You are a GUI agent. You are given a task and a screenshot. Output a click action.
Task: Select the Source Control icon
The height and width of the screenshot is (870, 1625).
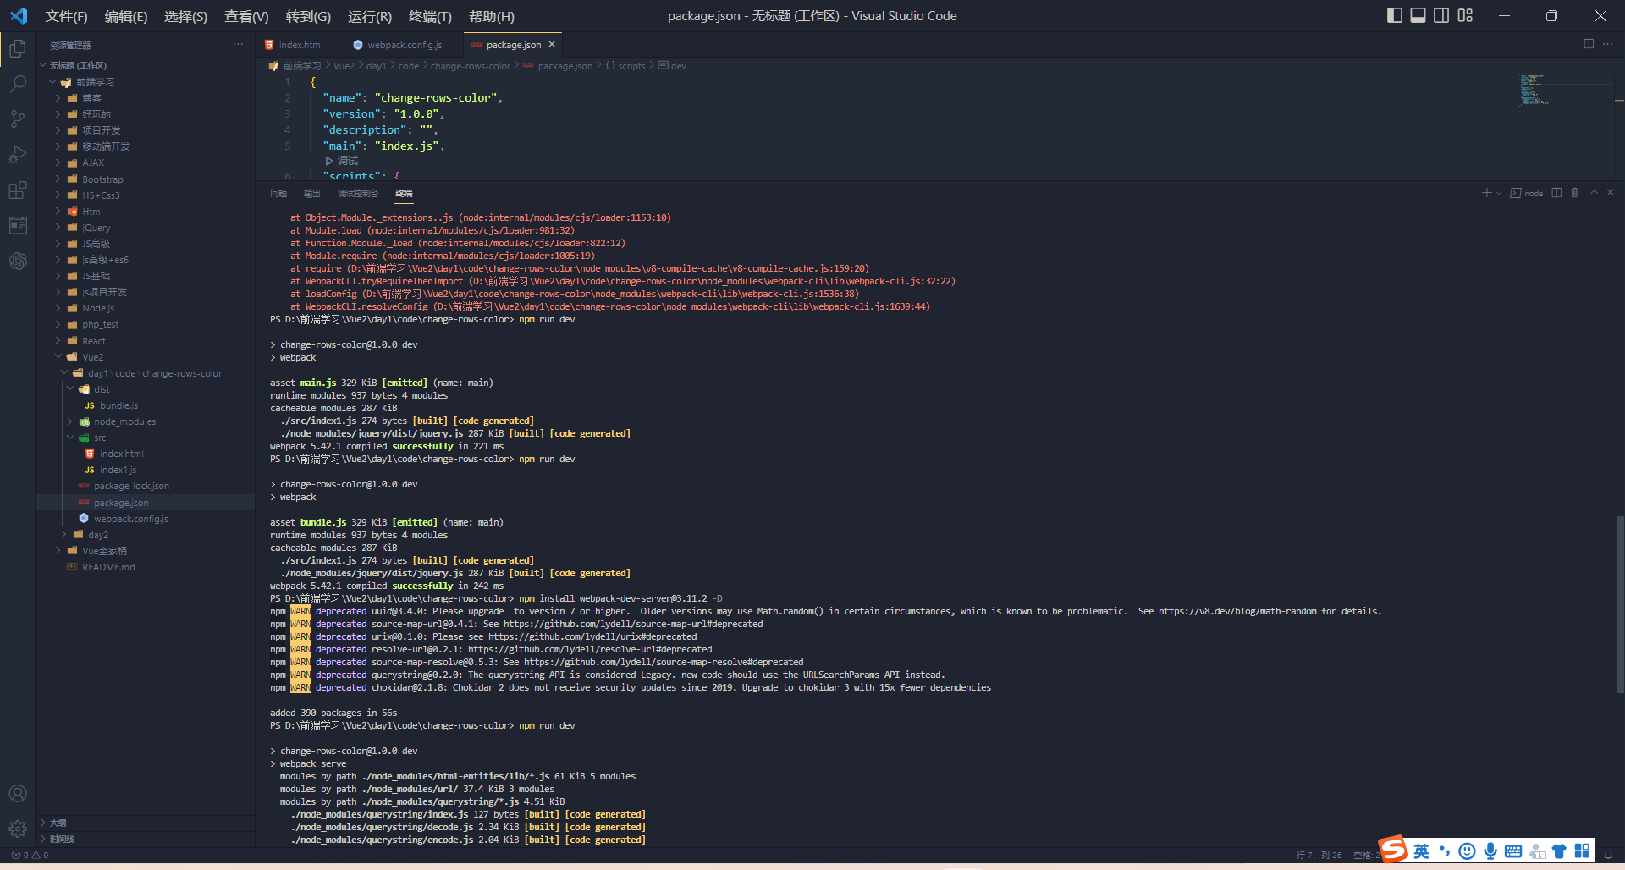point(18,118)
